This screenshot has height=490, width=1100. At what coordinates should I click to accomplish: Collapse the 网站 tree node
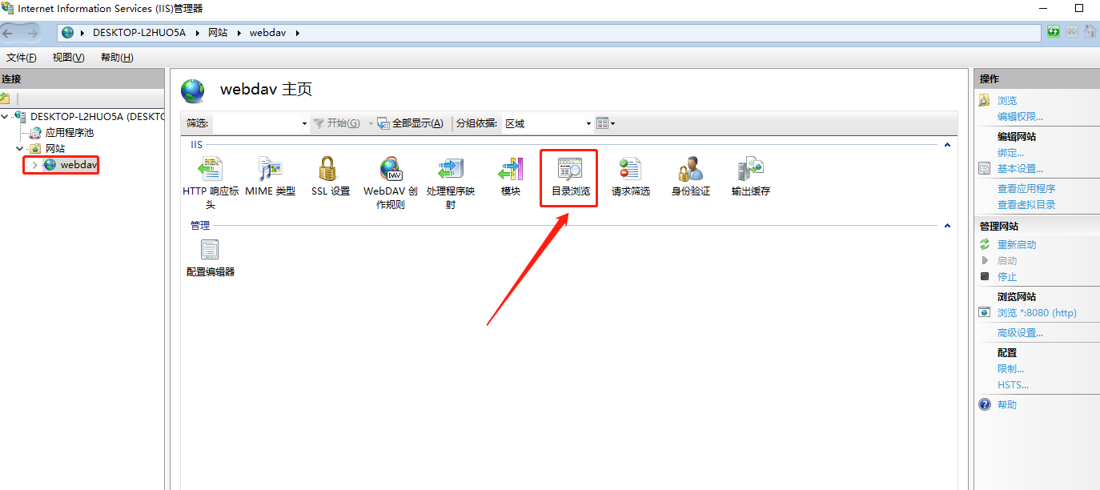pyautogui.click(x=20, y=149)
